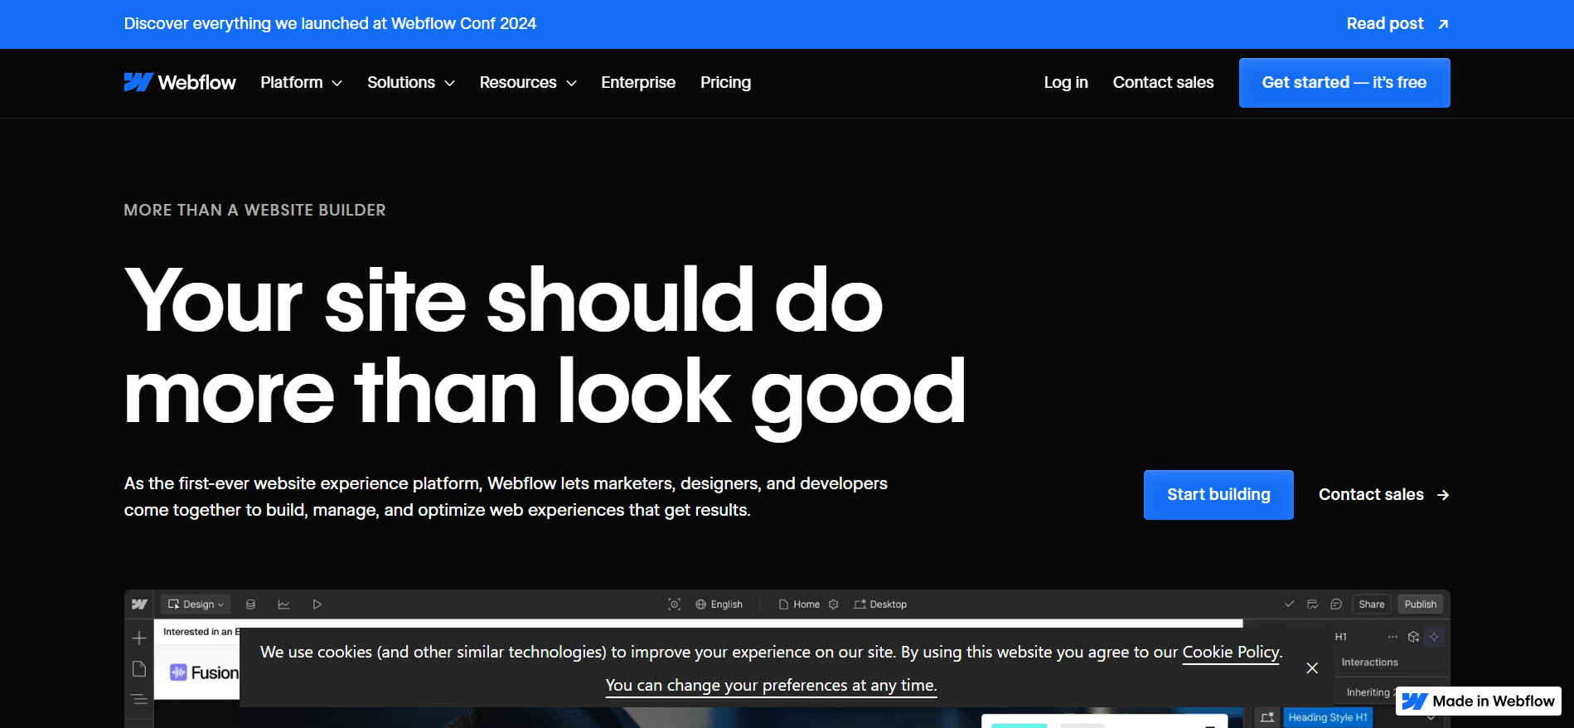
Task: Click the Webflow Conf 2024 banner text
Action: coord(330,24)
